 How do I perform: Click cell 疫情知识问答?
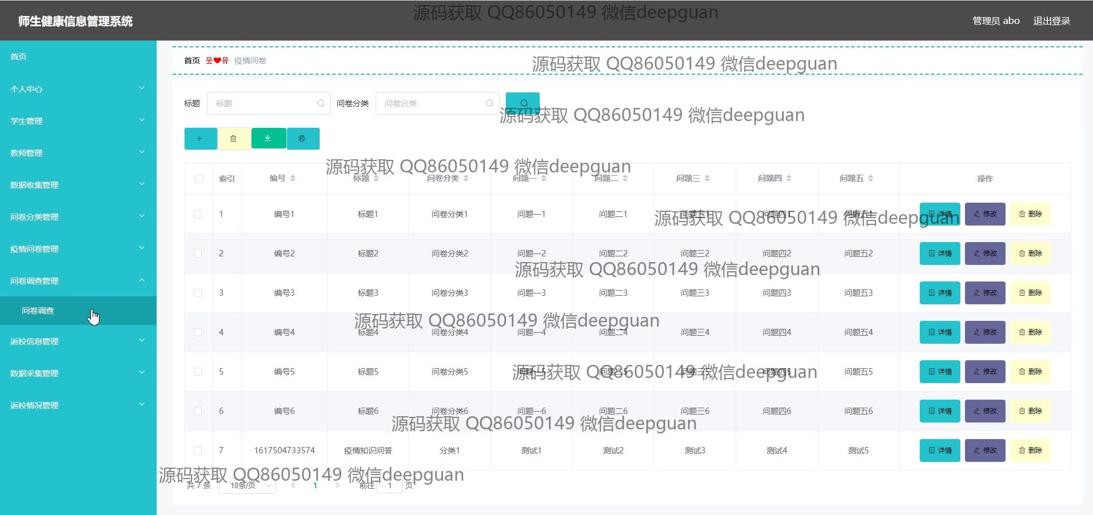368,450
